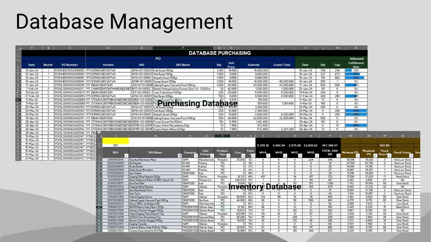The width and height of the screenshot is (431, 242).
Task: Click the Fulfillment Rate header cell
Action: point(356,65)
